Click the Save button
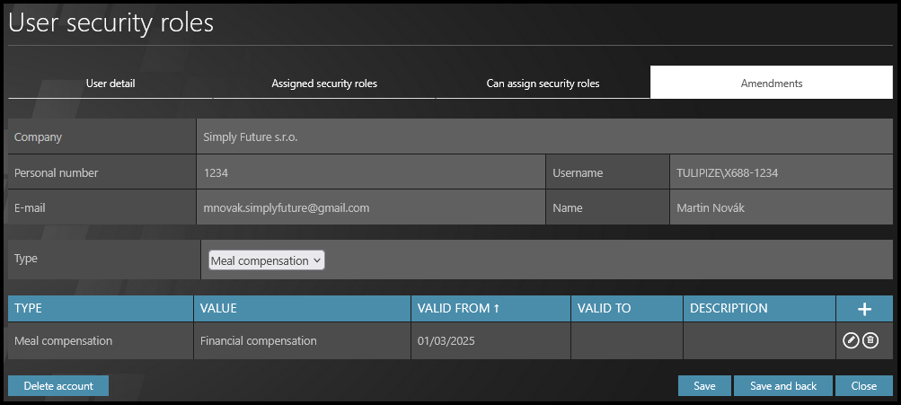901x405 pixels. coord(704,386)
